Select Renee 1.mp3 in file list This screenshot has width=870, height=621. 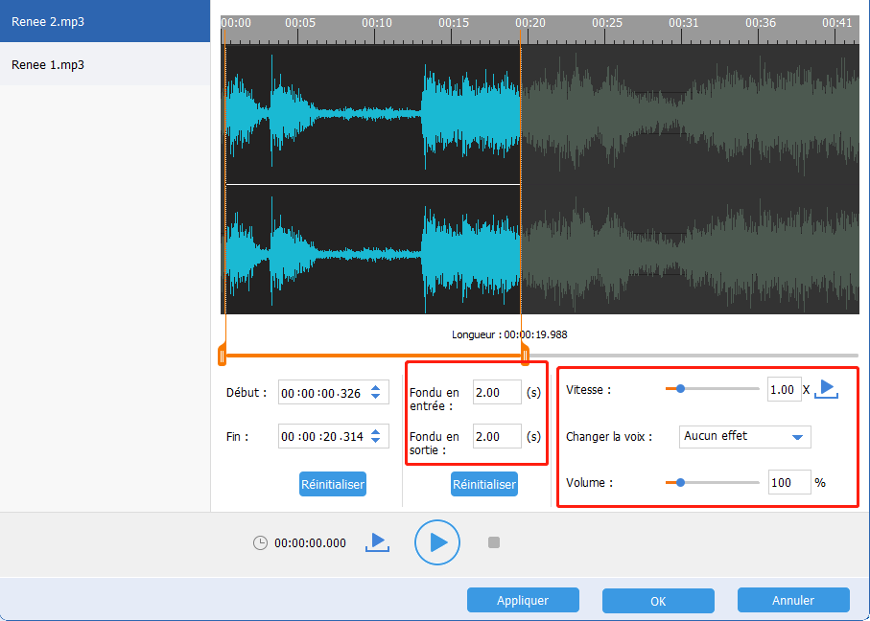click(105, 64)
